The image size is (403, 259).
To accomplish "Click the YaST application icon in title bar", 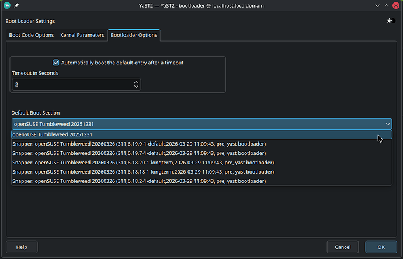I will pos(7,5).
